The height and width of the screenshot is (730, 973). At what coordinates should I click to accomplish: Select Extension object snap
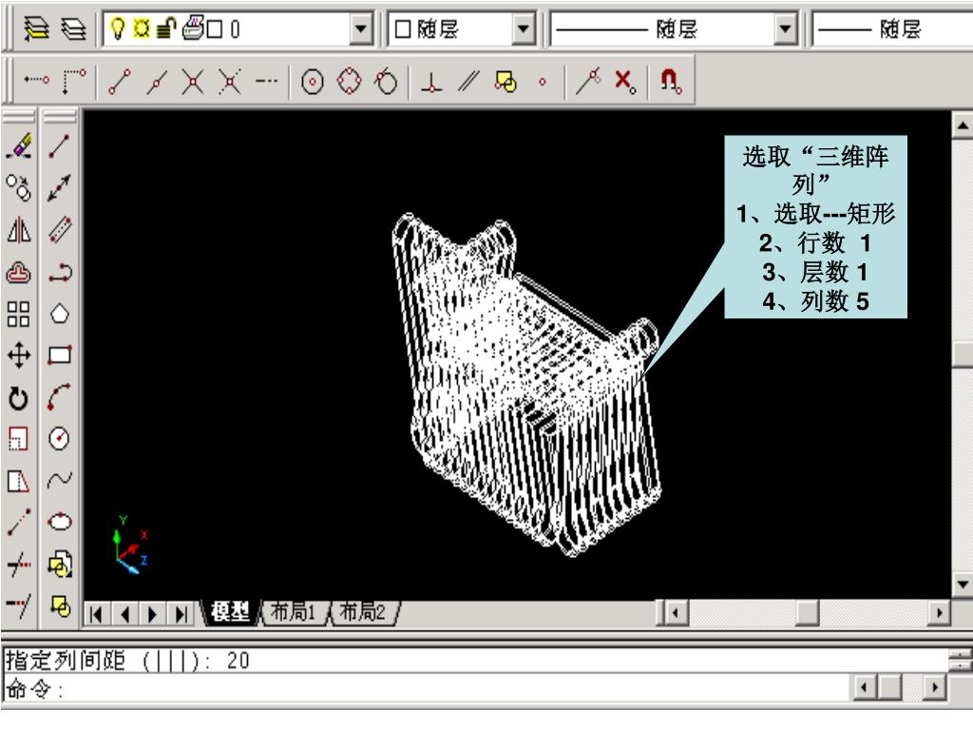(x=267, y=81)
